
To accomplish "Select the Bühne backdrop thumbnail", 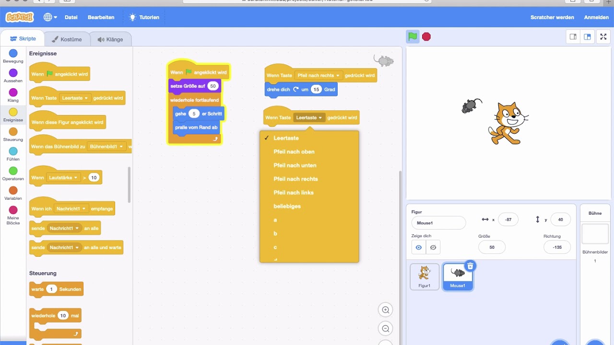I will [595, 234].
